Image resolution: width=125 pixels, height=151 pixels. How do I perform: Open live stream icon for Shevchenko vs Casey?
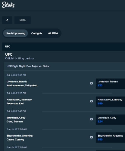[x=91, y=137]
